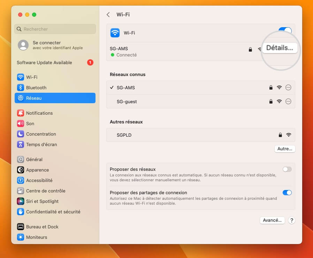Open help with the question mark button
313x258 pixels.
click(x=292, y=220)
